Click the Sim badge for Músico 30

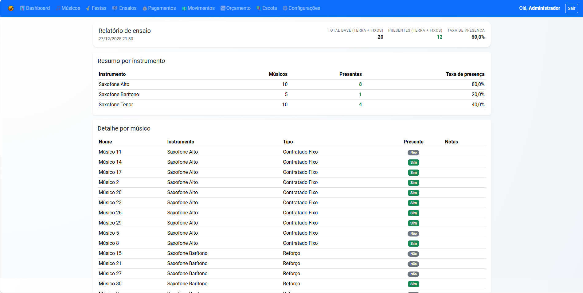(413, 284)
